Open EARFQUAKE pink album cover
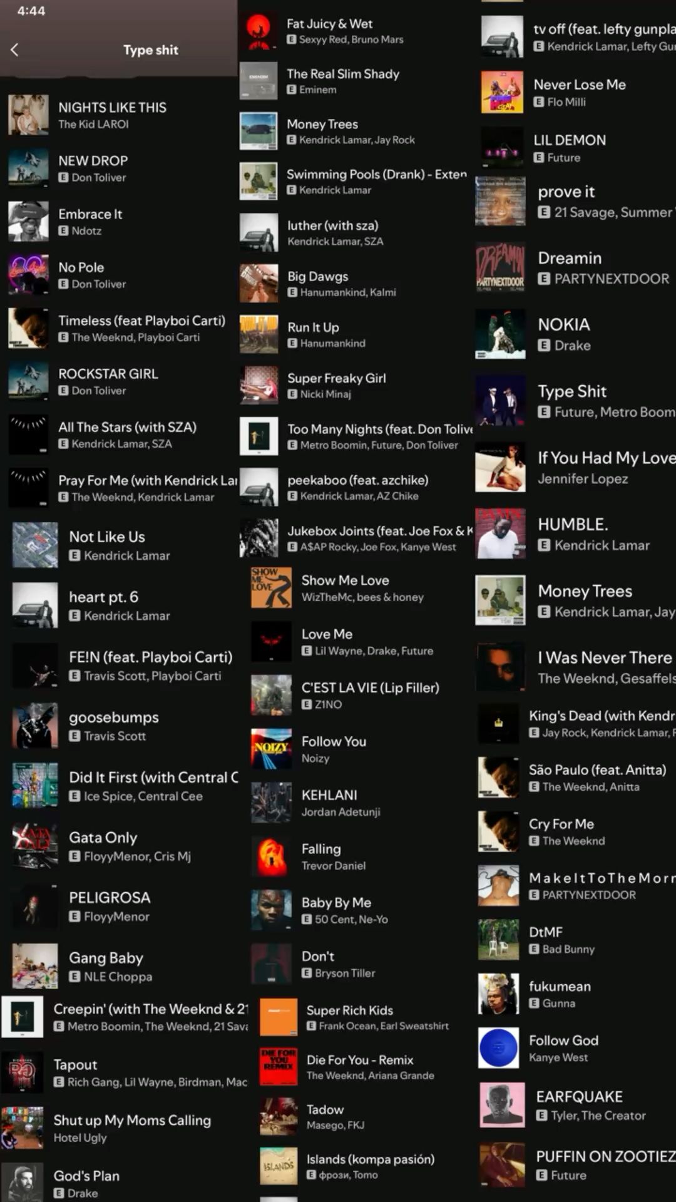The width and height of the screenshot is (676, 1202). (502, 1106)
